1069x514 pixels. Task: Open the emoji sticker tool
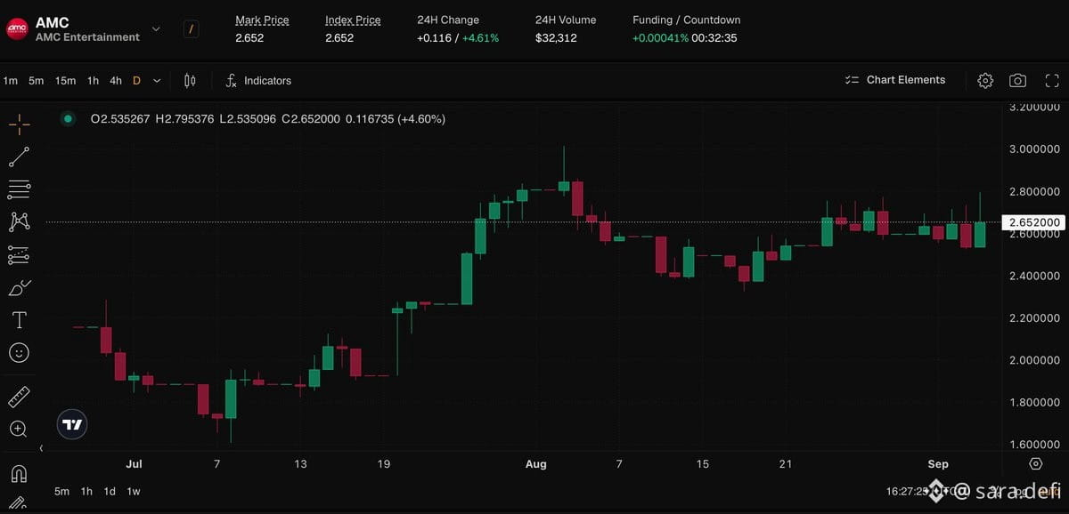pos(19,353)
